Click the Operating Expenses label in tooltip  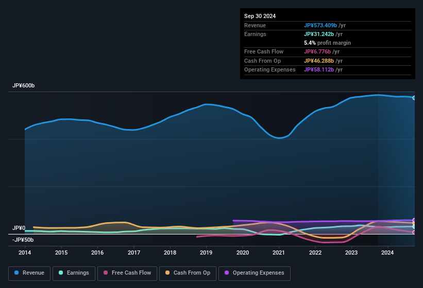click(x=270, y=69)
